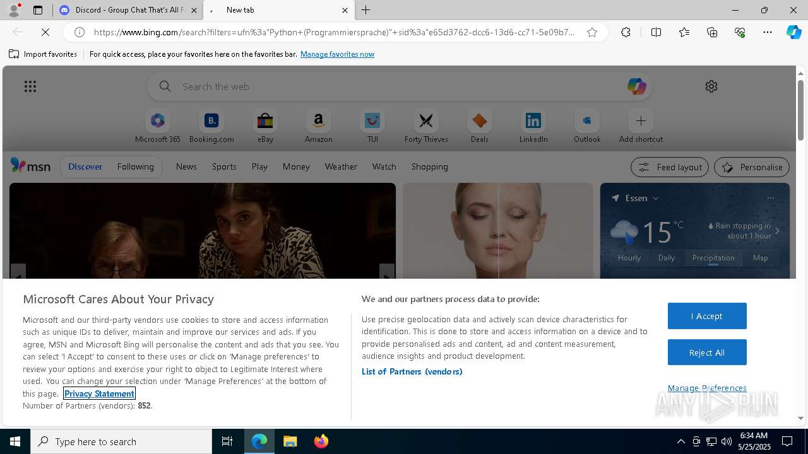Select the New tab browser tab
808x454 pixels.
coord(278,10)
